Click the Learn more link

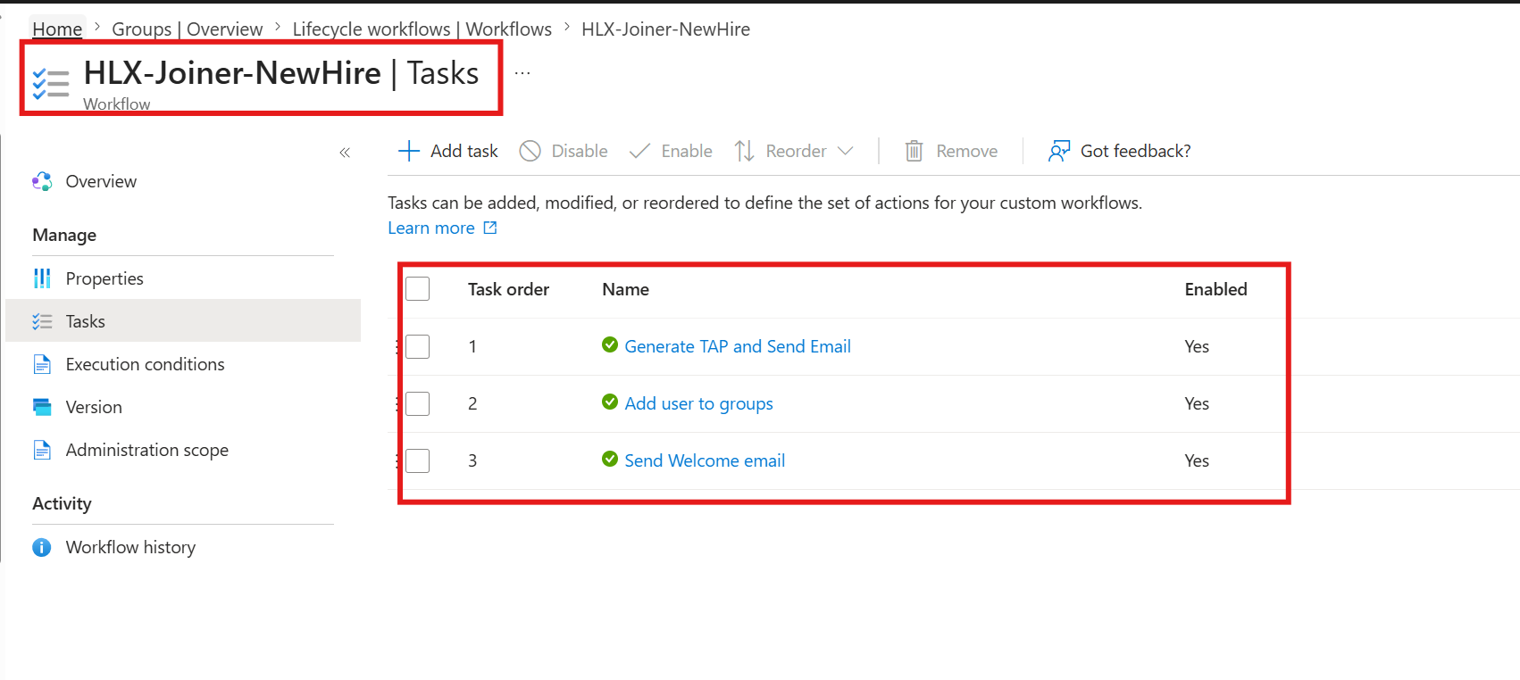(x=431, y=228)
